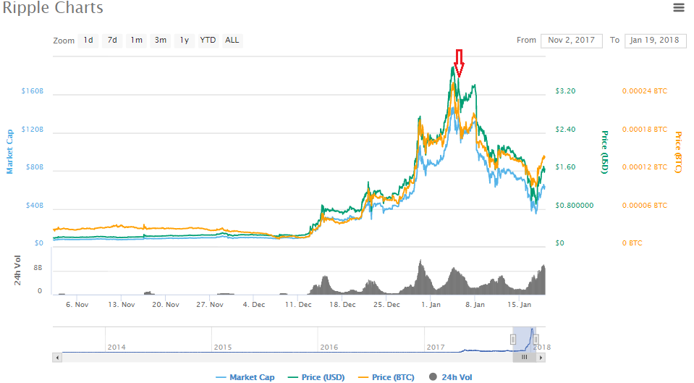Toggle Market Cap series in legend
Viewport: 694px width, 383px height.
(x=245, y=377)
